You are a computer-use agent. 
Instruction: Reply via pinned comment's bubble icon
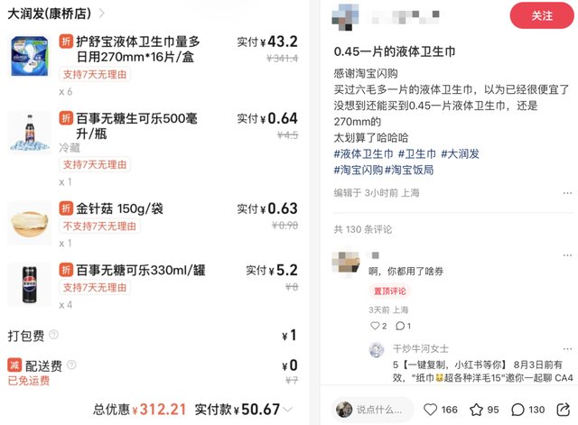400,326
